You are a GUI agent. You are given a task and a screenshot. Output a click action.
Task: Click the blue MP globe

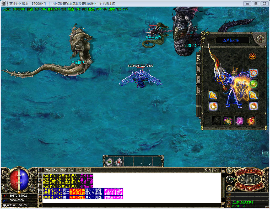click(x=24, y=180)
